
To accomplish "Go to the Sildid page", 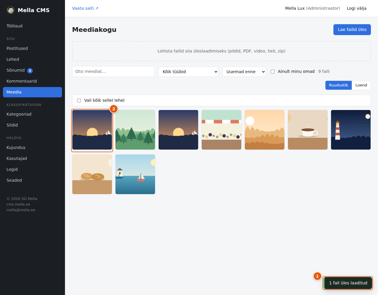I will click(32, 125).
